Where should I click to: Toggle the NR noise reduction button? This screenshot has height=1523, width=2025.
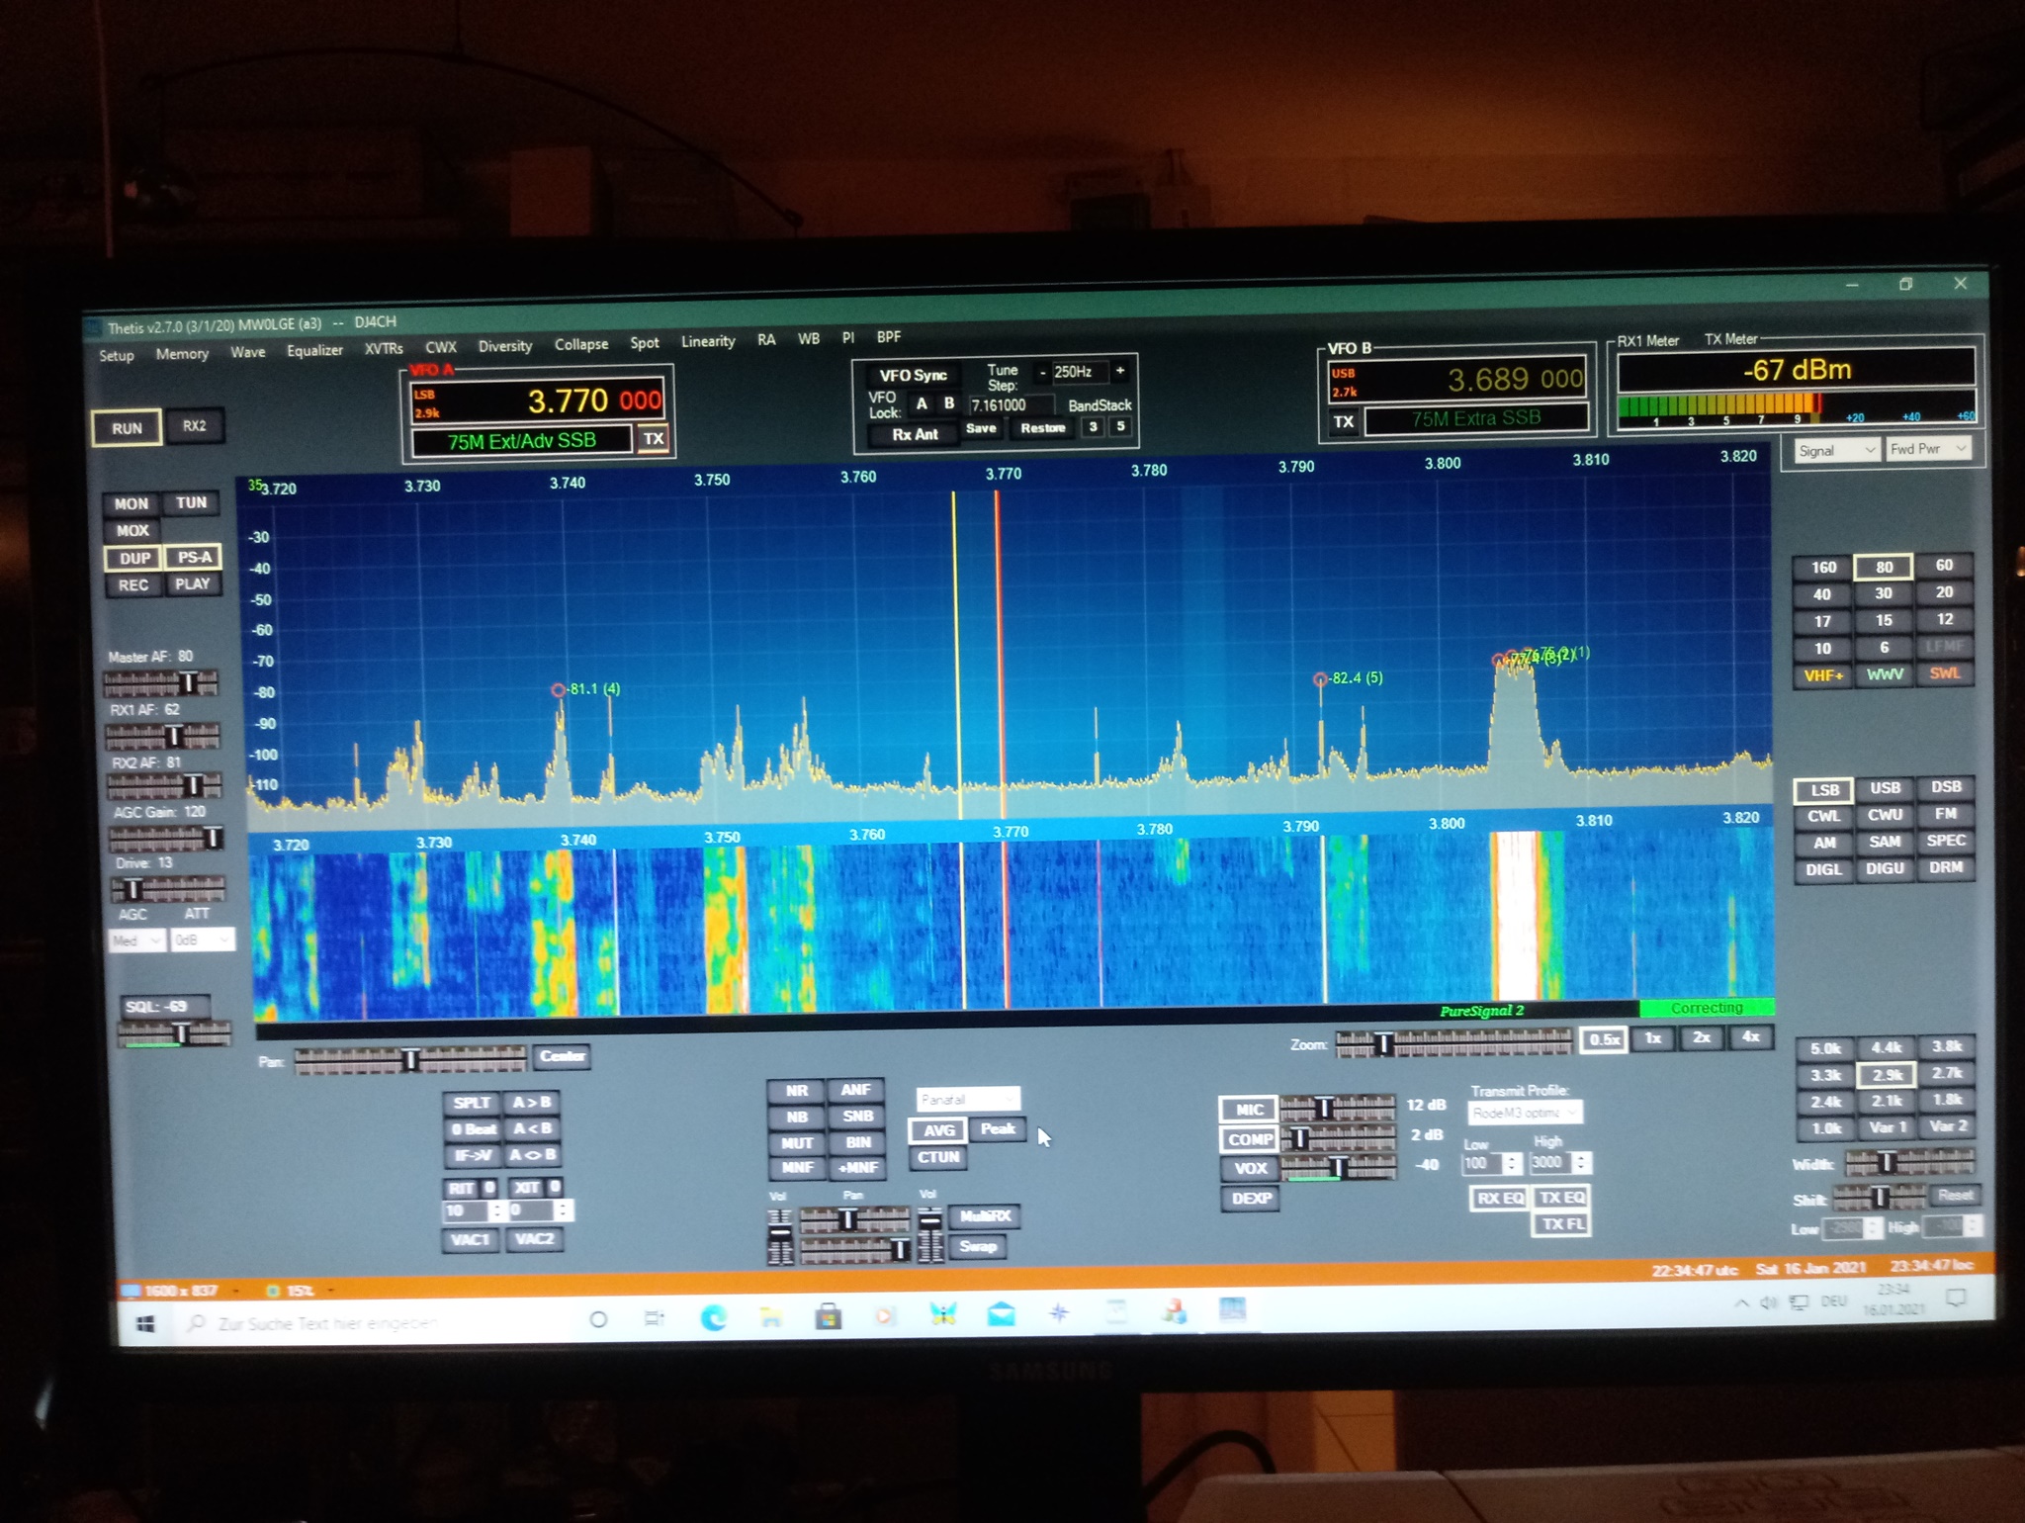[x=797, y=1090]
